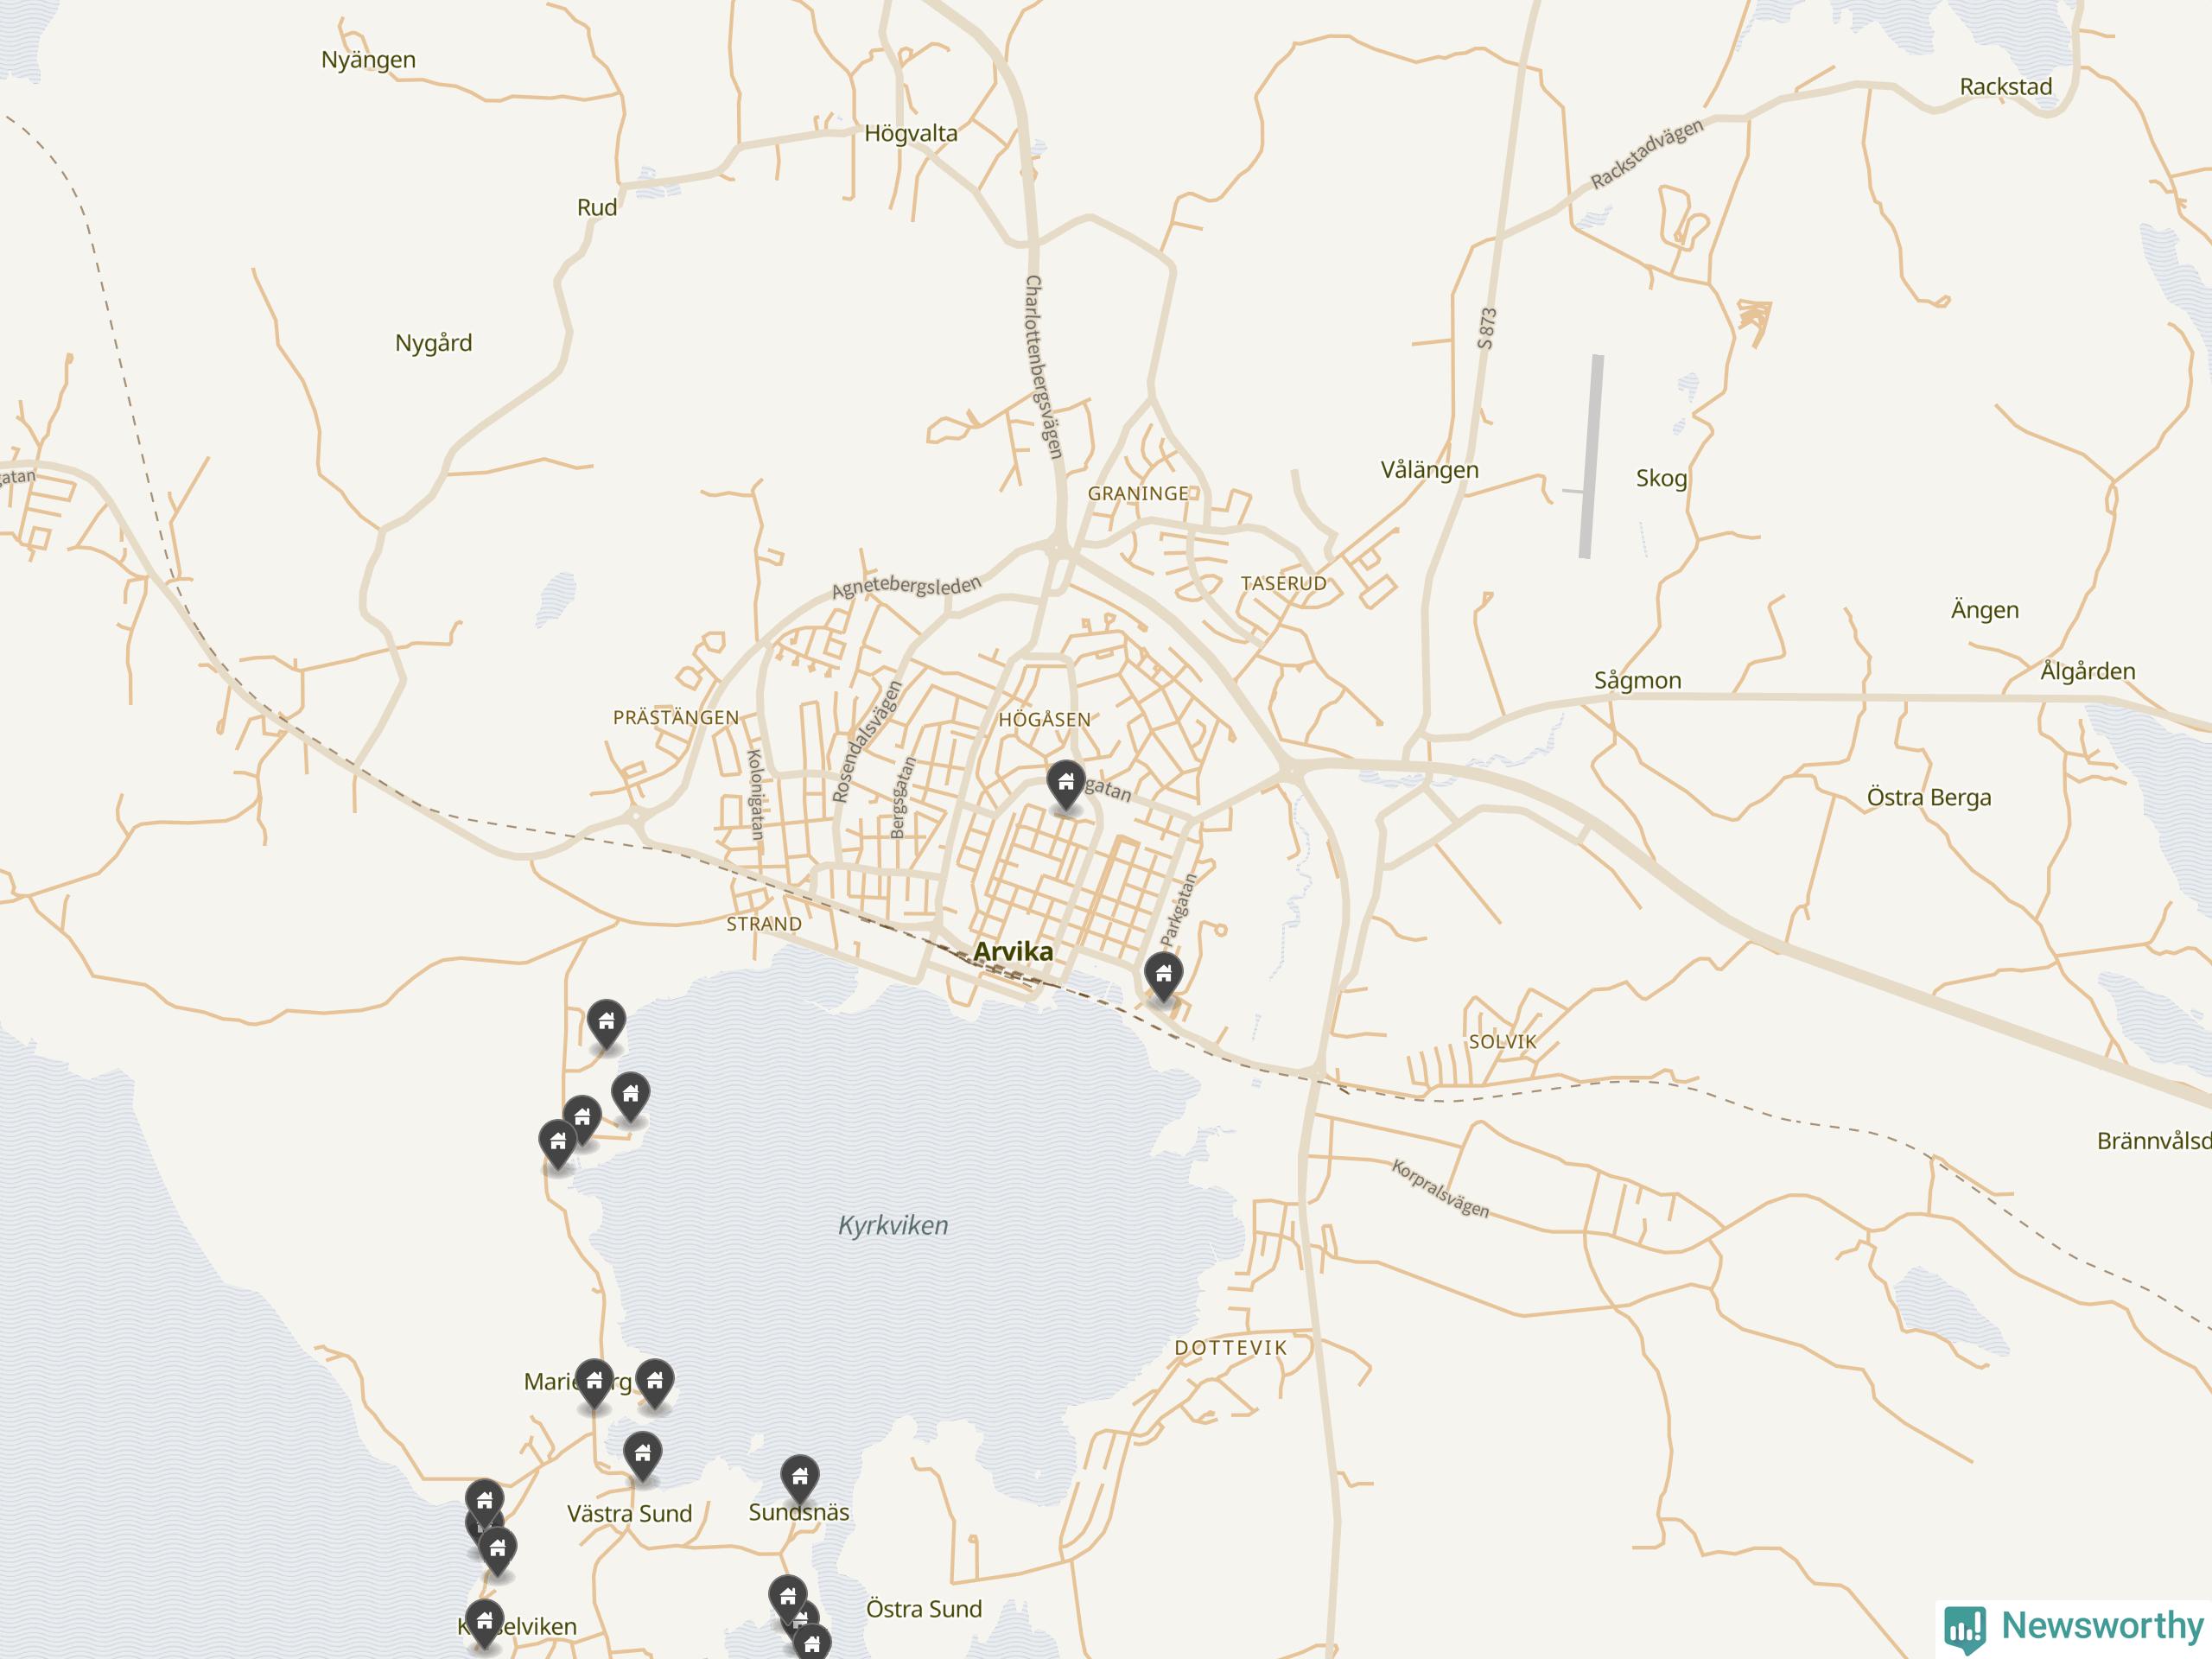The image size is (2212, 1659).
Task: Click the Kyrkviken lake label
Action: (x=893, y=1225)
